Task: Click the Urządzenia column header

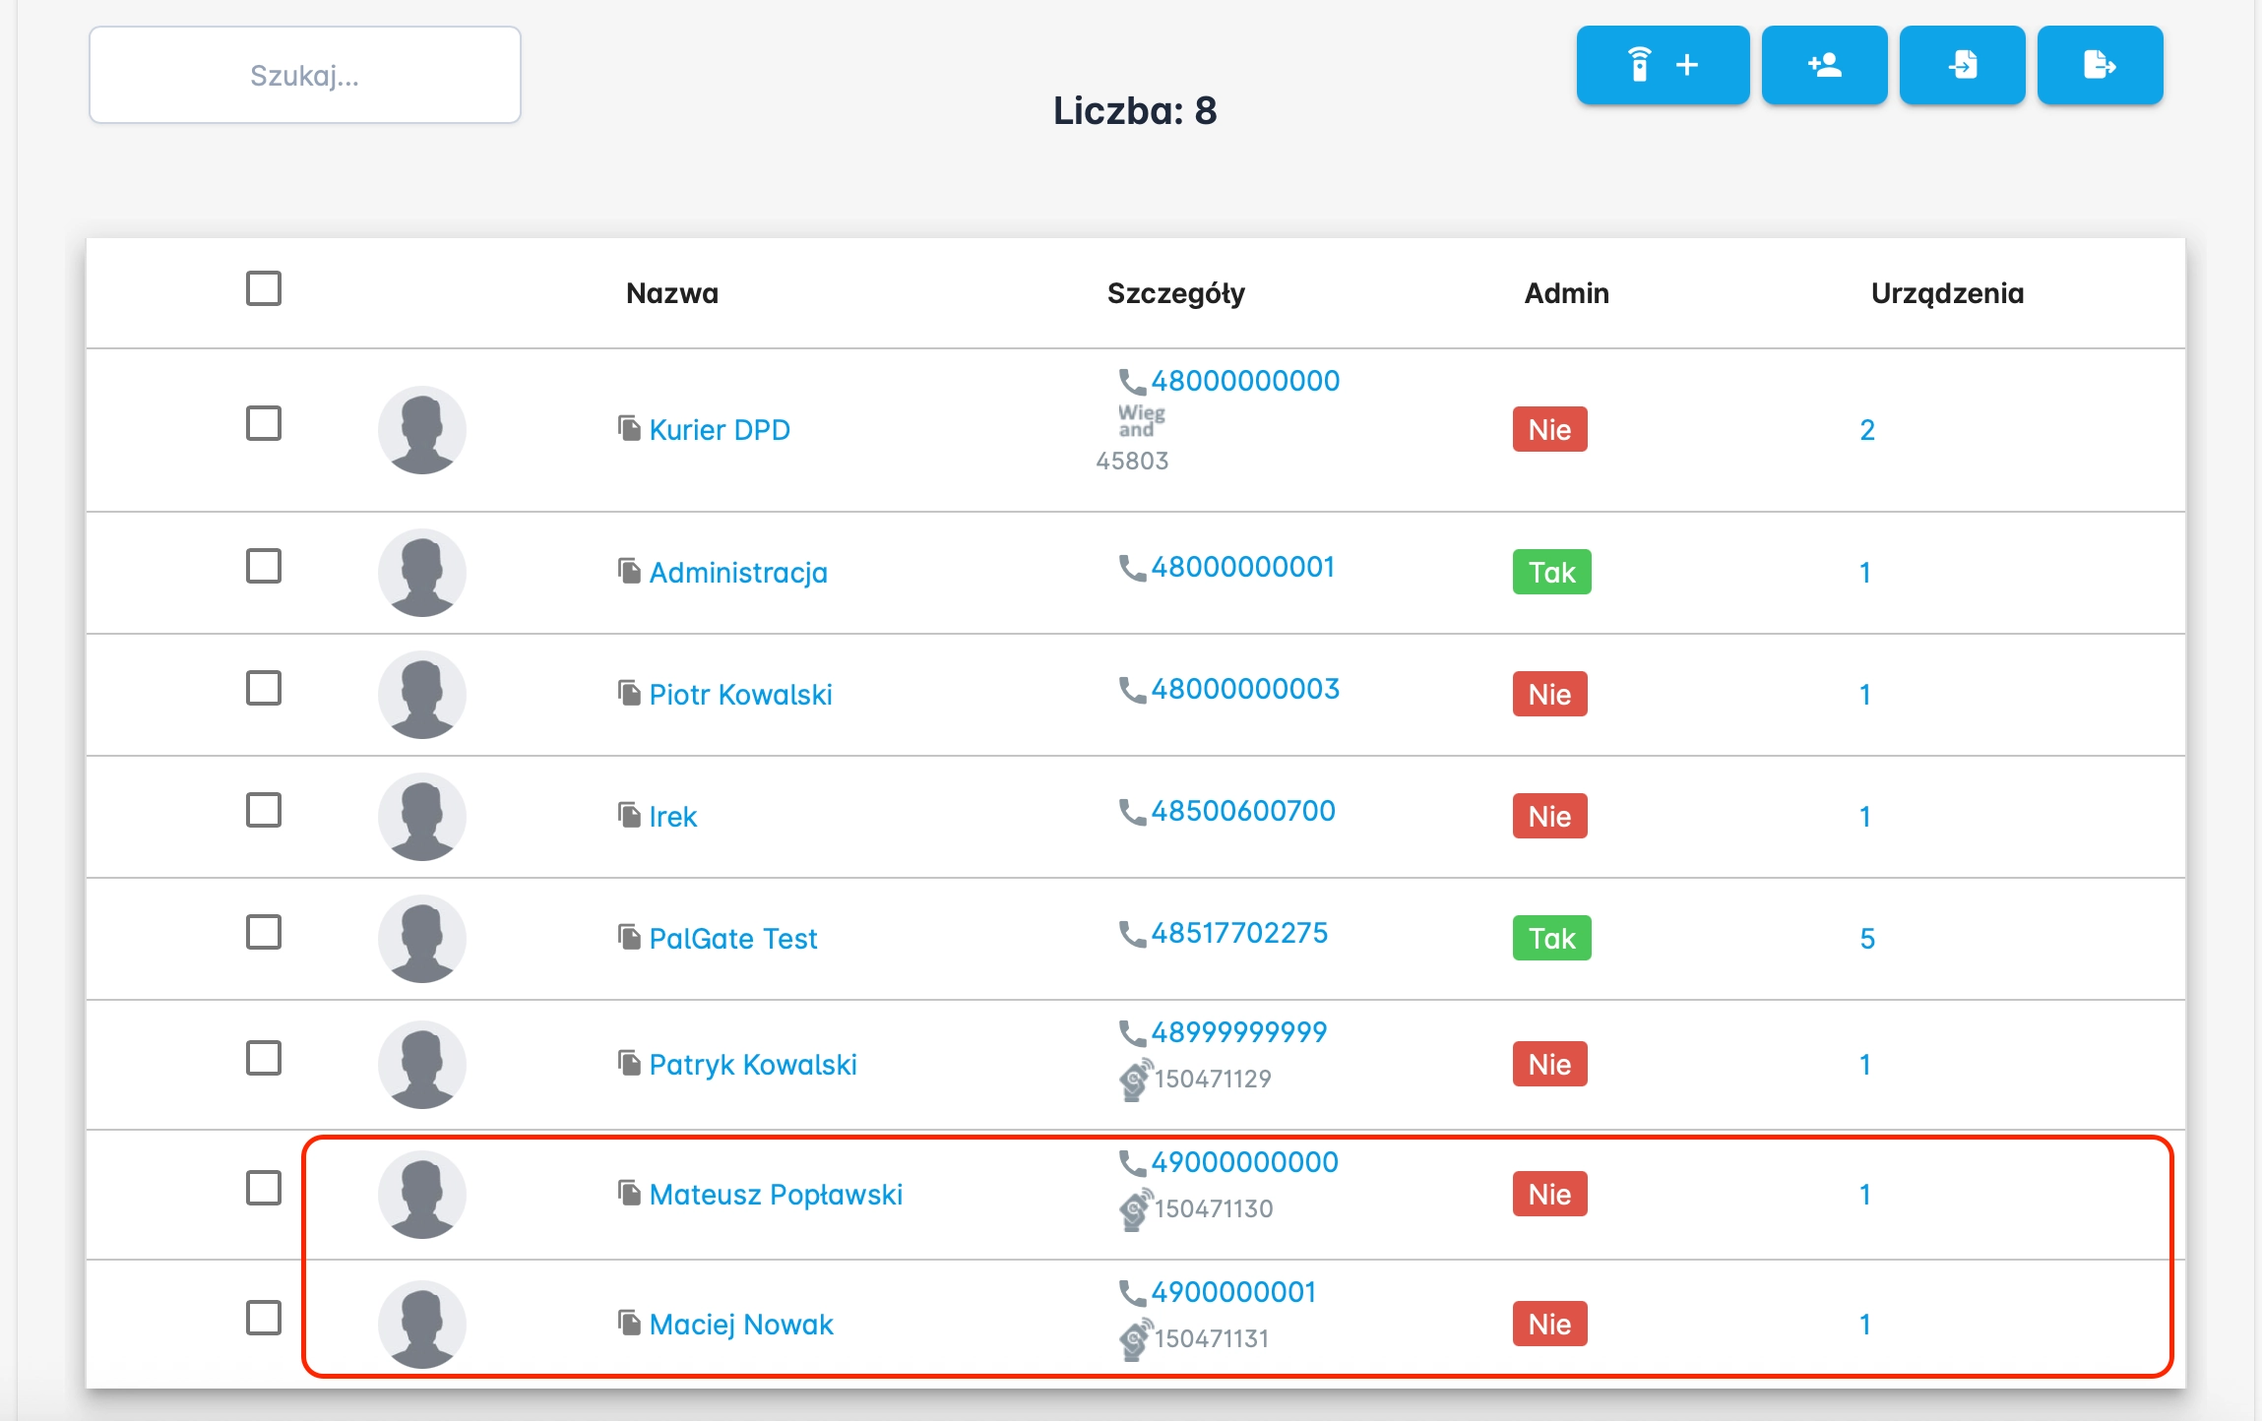Action: coord(1947,293)
